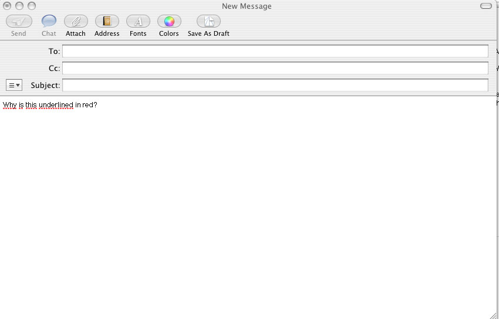499x319 pixels.
Task: Focus the Subject text field
Action: point(275,85)
